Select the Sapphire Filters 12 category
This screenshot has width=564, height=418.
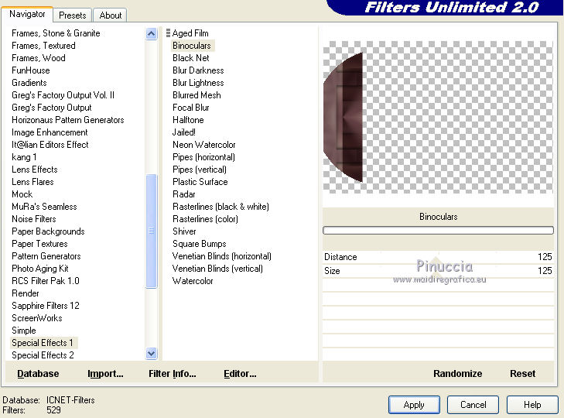[46, 306]
